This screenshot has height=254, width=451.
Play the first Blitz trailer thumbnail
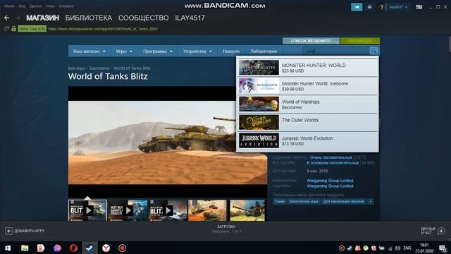pyautogui.click(x=87, y=210)
